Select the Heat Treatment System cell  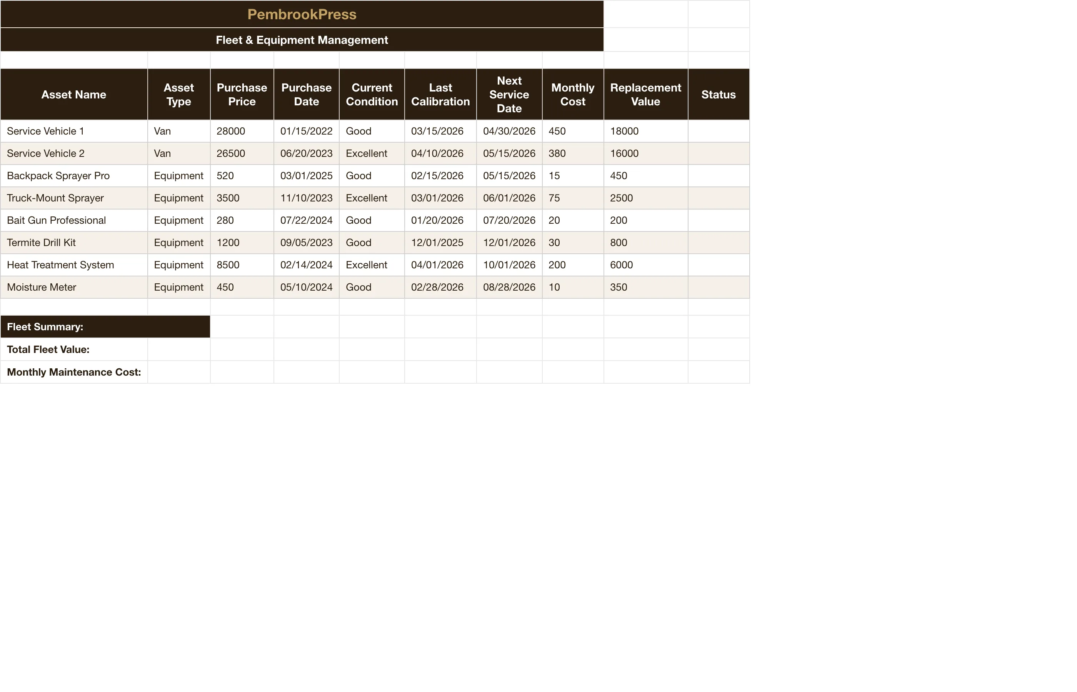coord(74,265)
